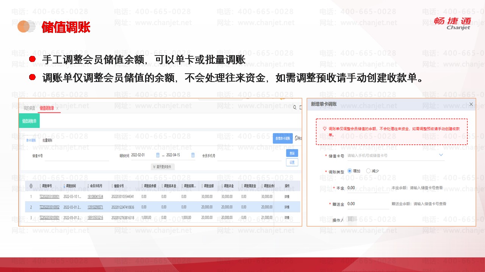This screenshot has width=485, height=272.
Task: Open the table column settings gear icon
Action: point(31,186)
